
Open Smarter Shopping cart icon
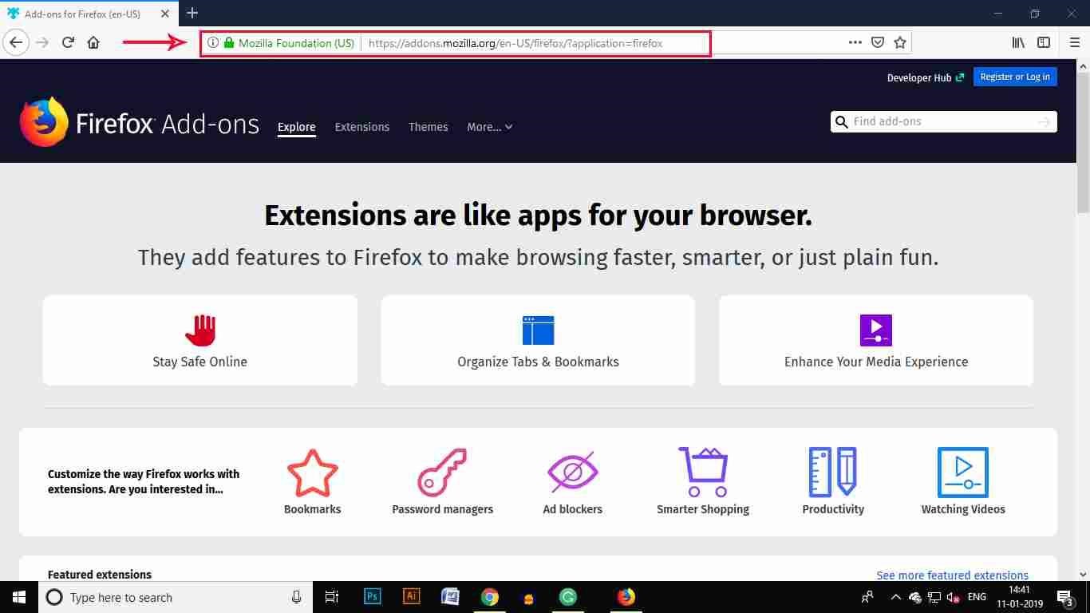(703, 472)
